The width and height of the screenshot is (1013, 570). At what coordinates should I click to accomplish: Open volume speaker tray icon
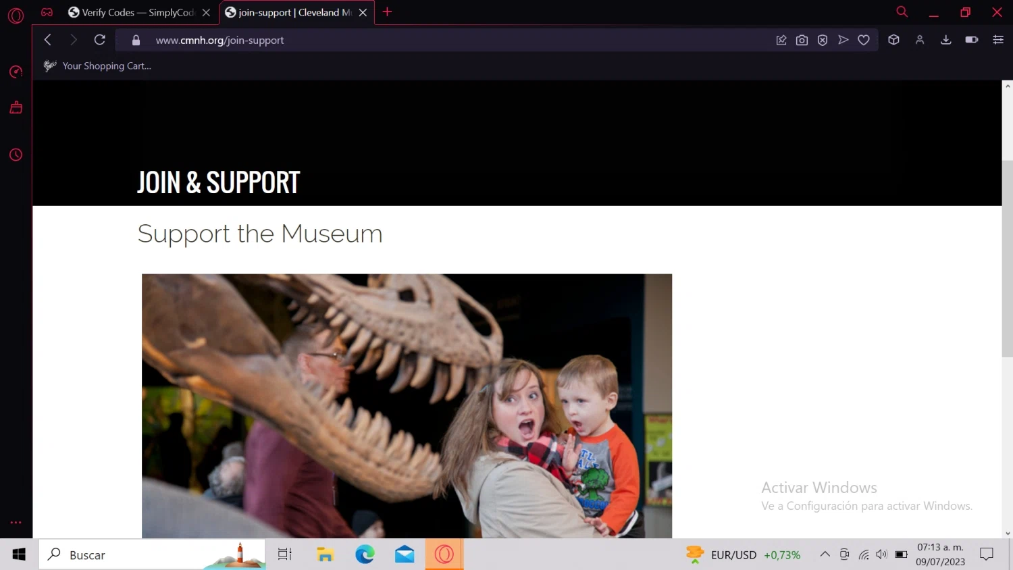point(881,554)
